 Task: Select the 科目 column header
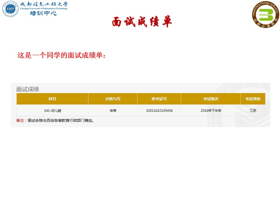tap(52, 99)
